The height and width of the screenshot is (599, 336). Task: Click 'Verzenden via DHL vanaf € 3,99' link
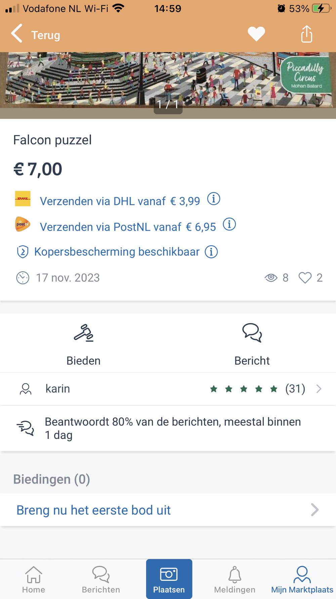tap(120, 201)
